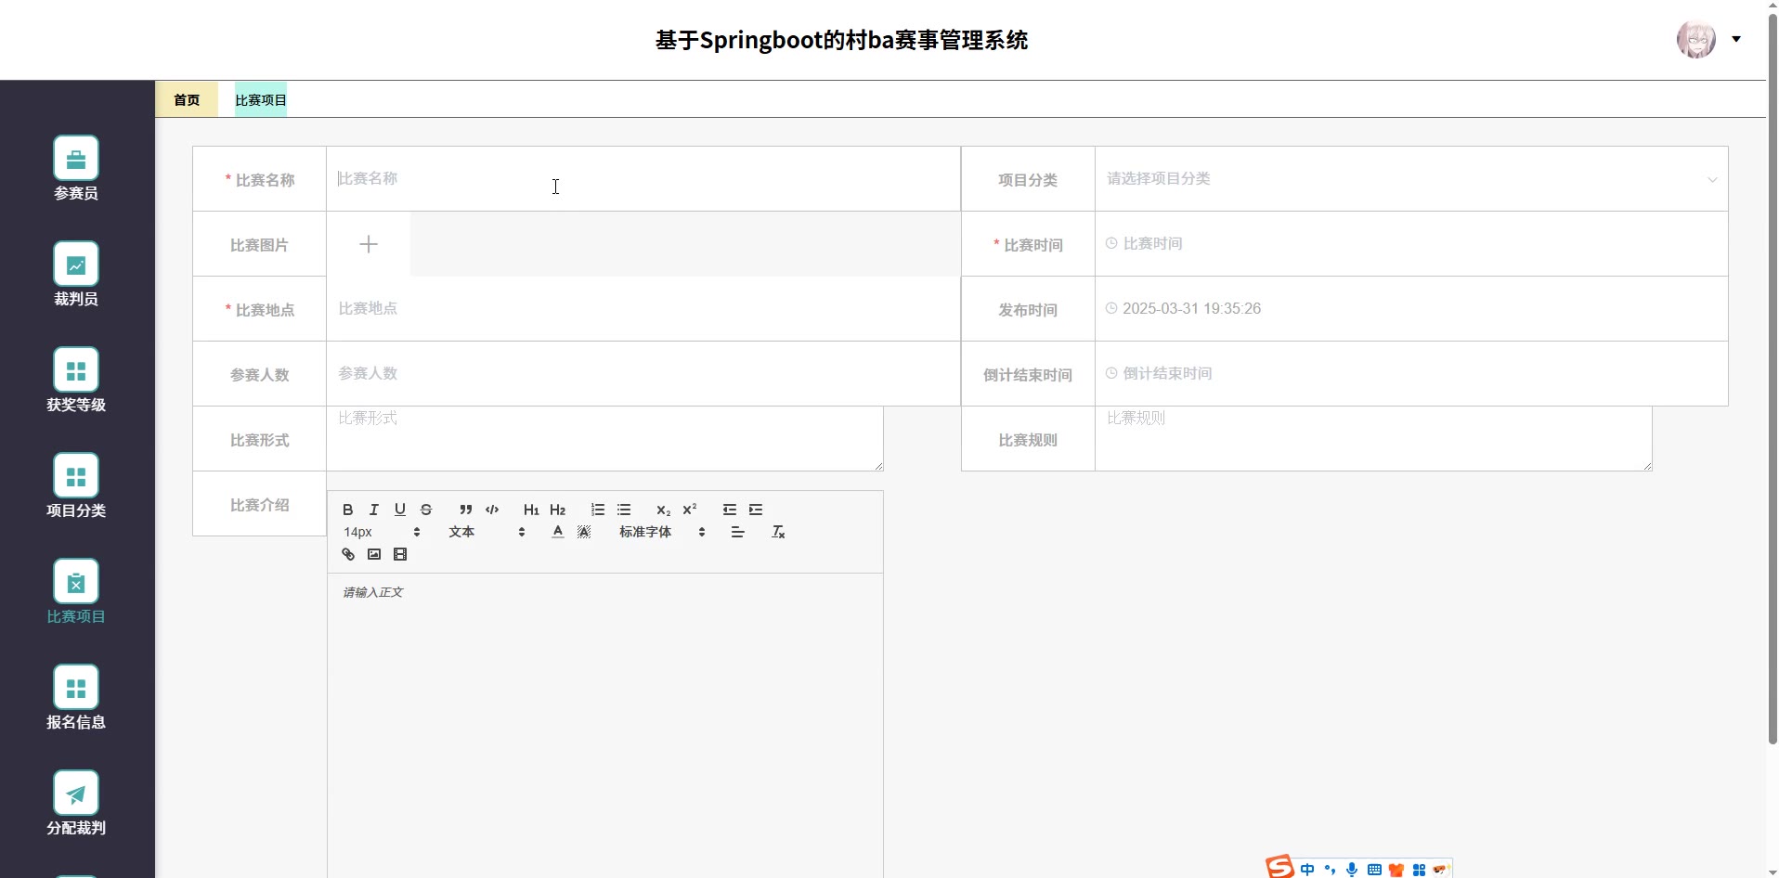Insert an image in the editor
This screenshot has width=1779, height=878.
pos(374,554)
